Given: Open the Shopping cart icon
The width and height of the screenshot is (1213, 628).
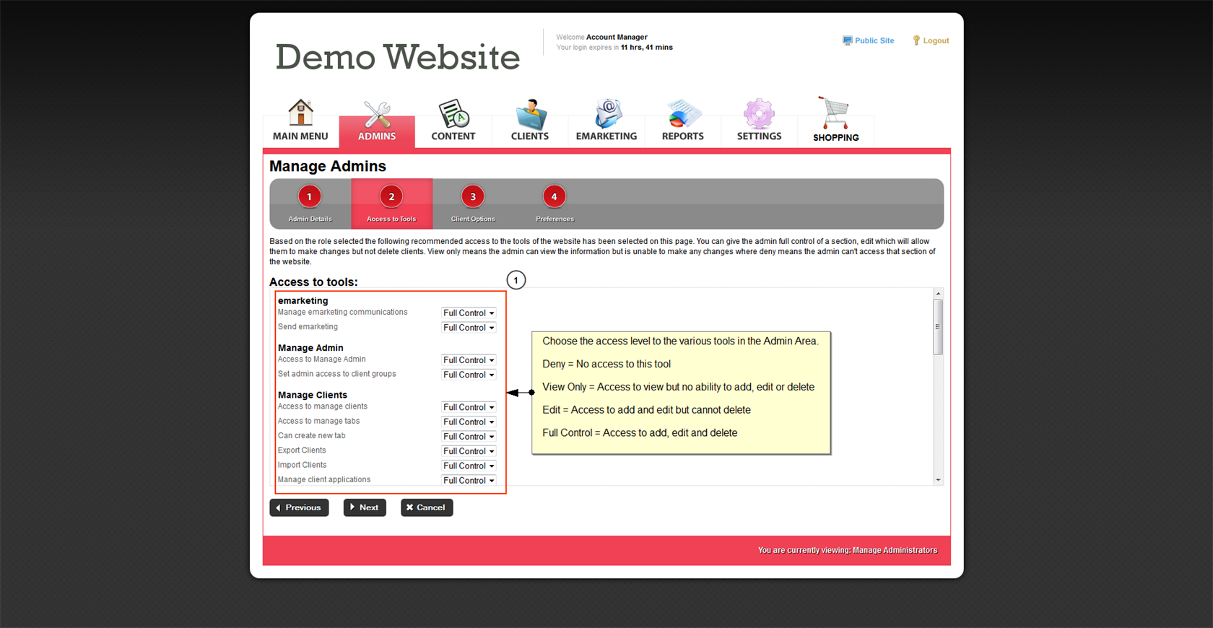Looking at the screenshot, I should 835,114.
